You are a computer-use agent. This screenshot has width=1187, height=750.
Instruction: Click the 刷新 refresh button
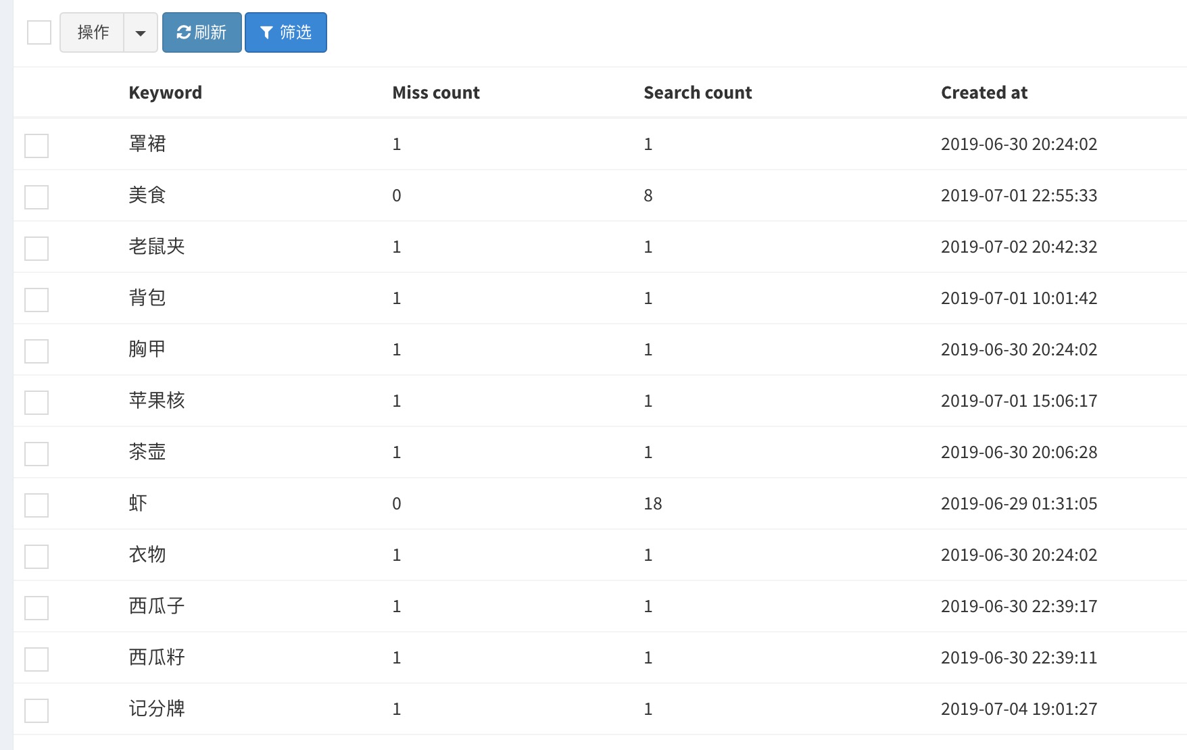click(201, 32)
